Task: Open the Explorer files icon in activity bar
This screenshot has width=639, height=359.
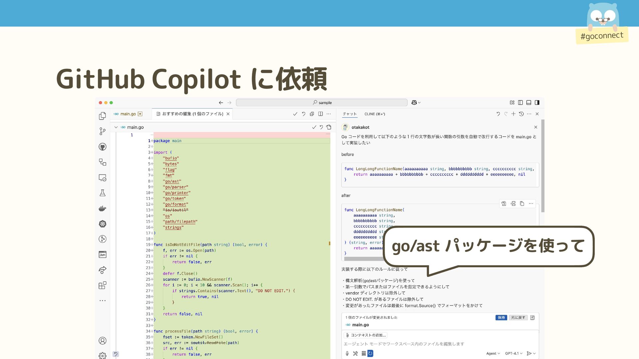Action: [x=103, y=116]
